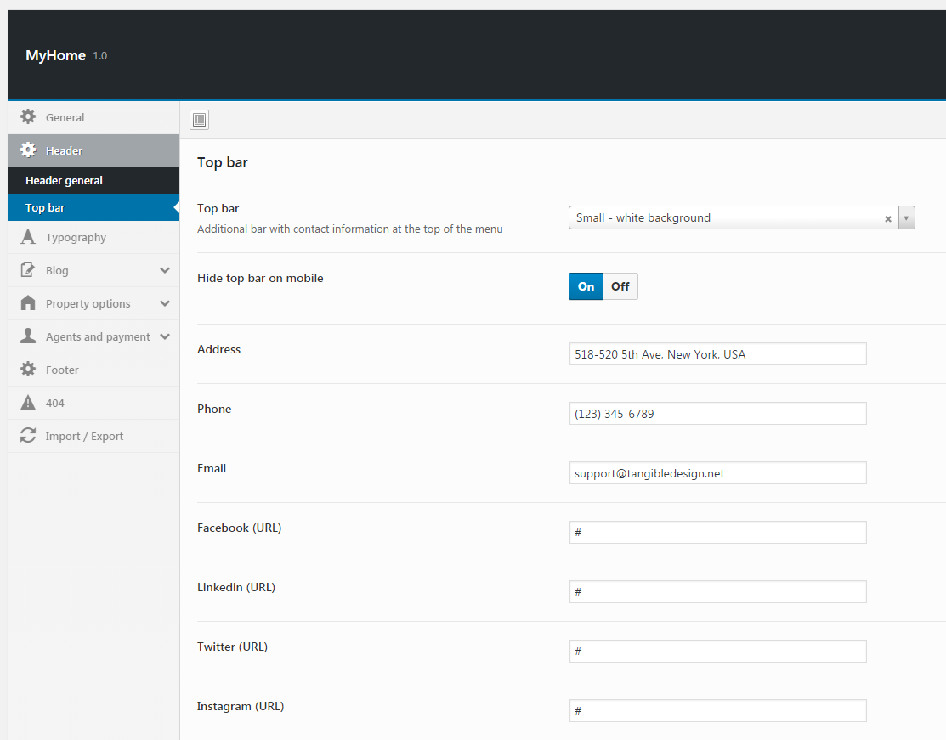The image size is (946, 740).
Task: Click the Email field label
Action: [x=212, y=468]
